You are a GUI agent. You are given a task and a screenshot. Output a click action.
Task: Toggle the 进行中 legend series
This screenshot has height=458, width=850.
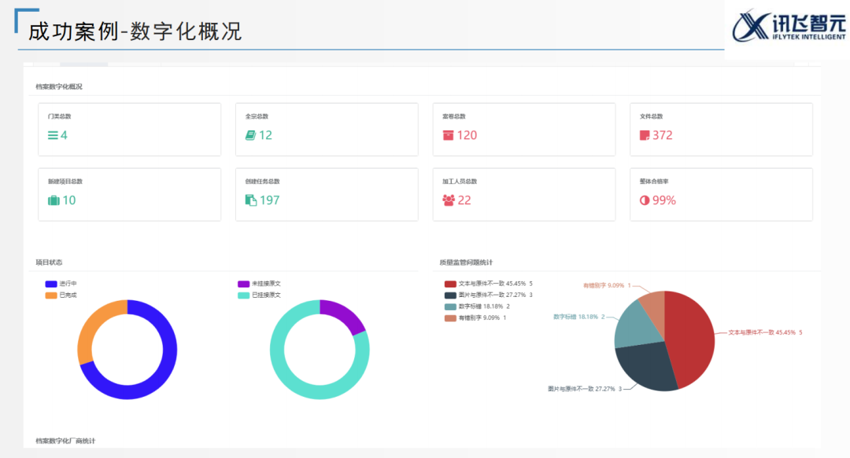tap(61, 284)
